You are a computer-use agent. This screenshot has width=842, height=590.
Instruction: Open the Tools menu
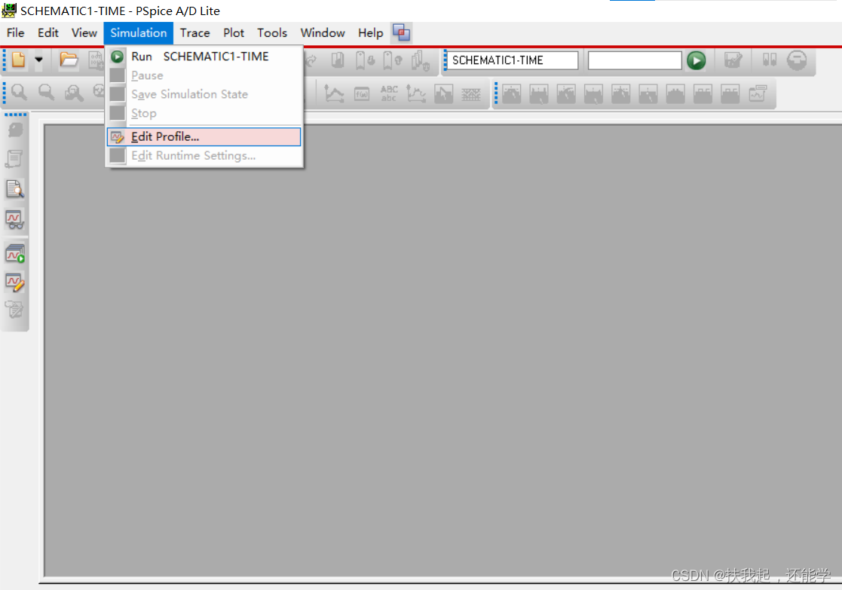point(271,32)
